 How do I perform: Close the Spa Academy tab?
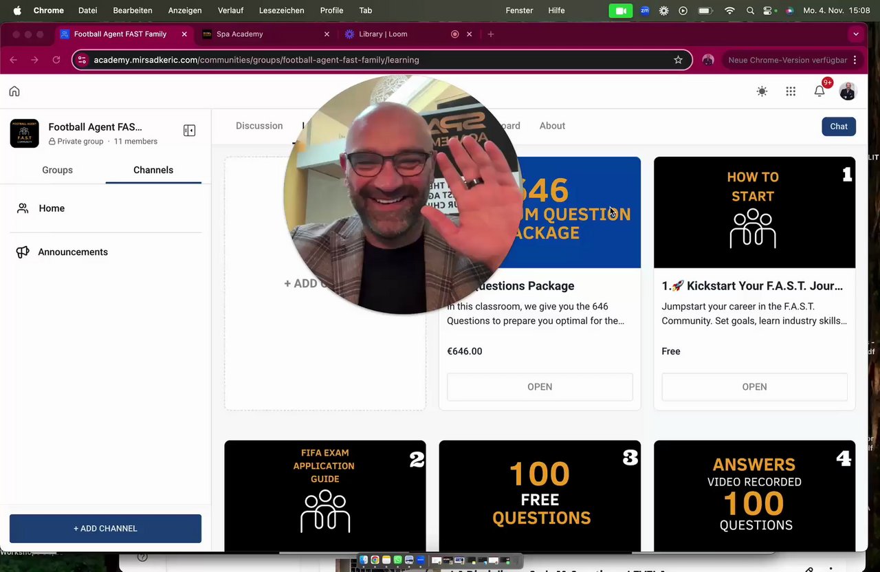(327, 34)
